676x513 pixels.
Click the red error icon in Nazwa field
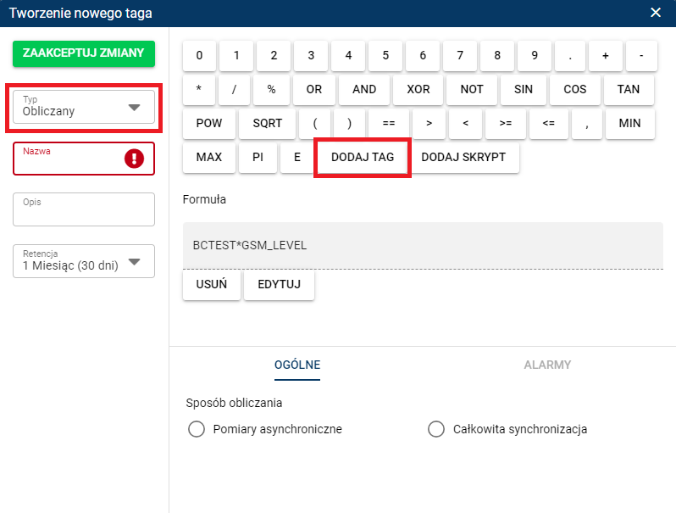(134, 159)
